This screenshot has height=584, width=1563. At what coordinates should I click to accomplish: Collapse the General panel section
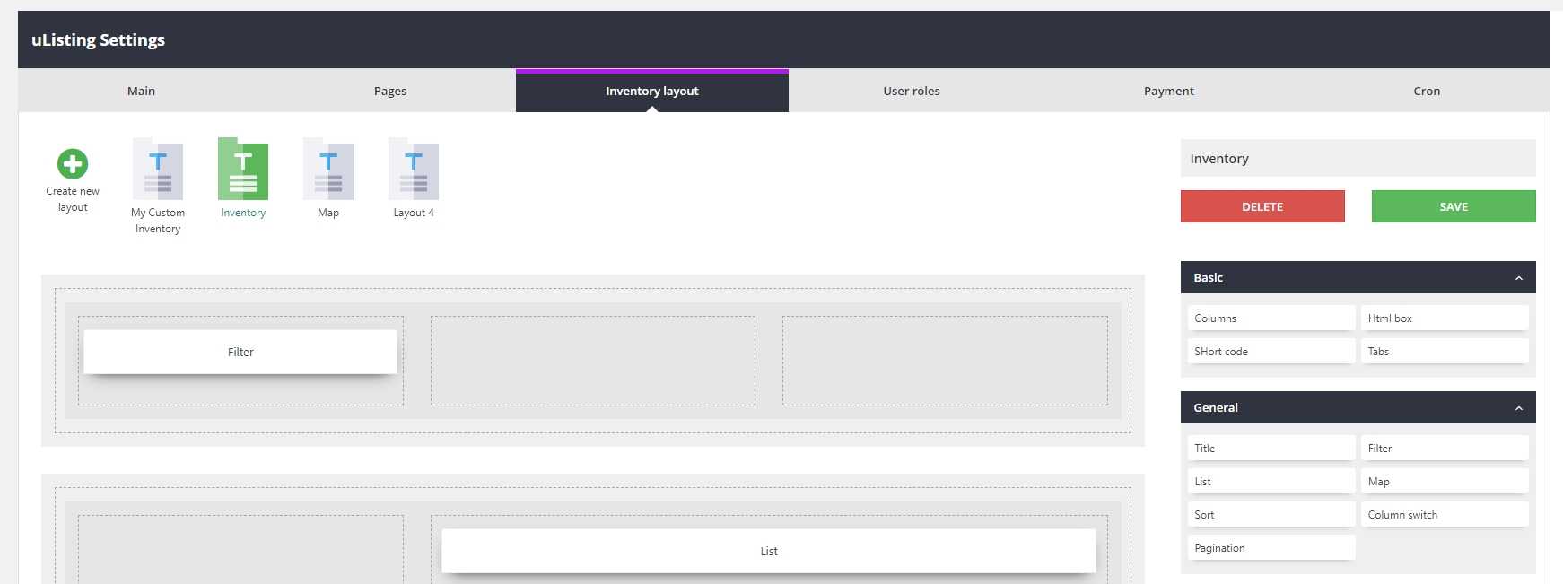point(1518,408)
